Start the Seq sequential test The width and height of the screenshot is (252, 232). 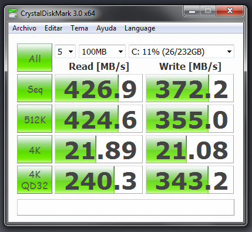pyautogui.click(x=35, y=88)
